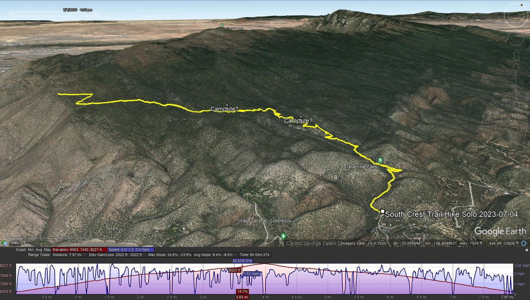Viewport: 530px width, 300px height.
Task: Toggle Elevation graph series
Action: [79, 250]
